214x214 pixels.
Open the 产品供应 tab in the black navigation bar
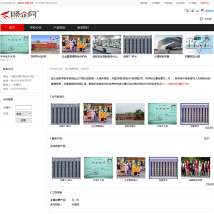point(59,27)
